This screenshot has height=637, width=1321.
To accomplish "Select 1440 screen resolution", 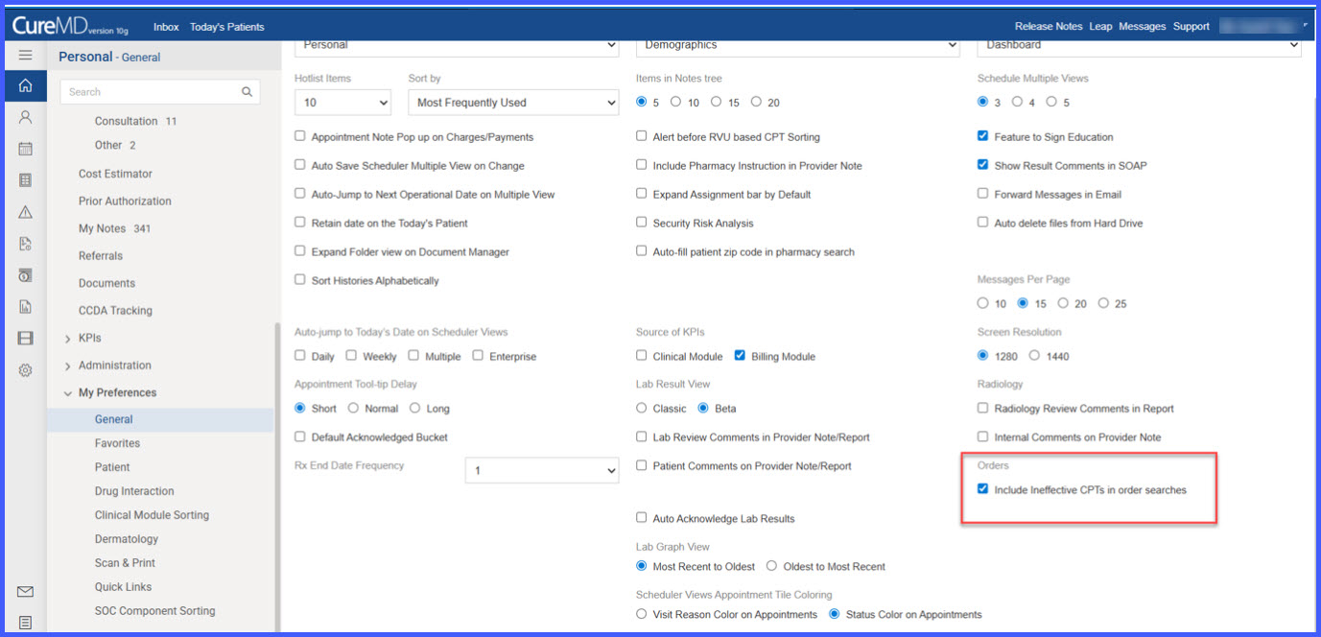I will pos(1034,356).
